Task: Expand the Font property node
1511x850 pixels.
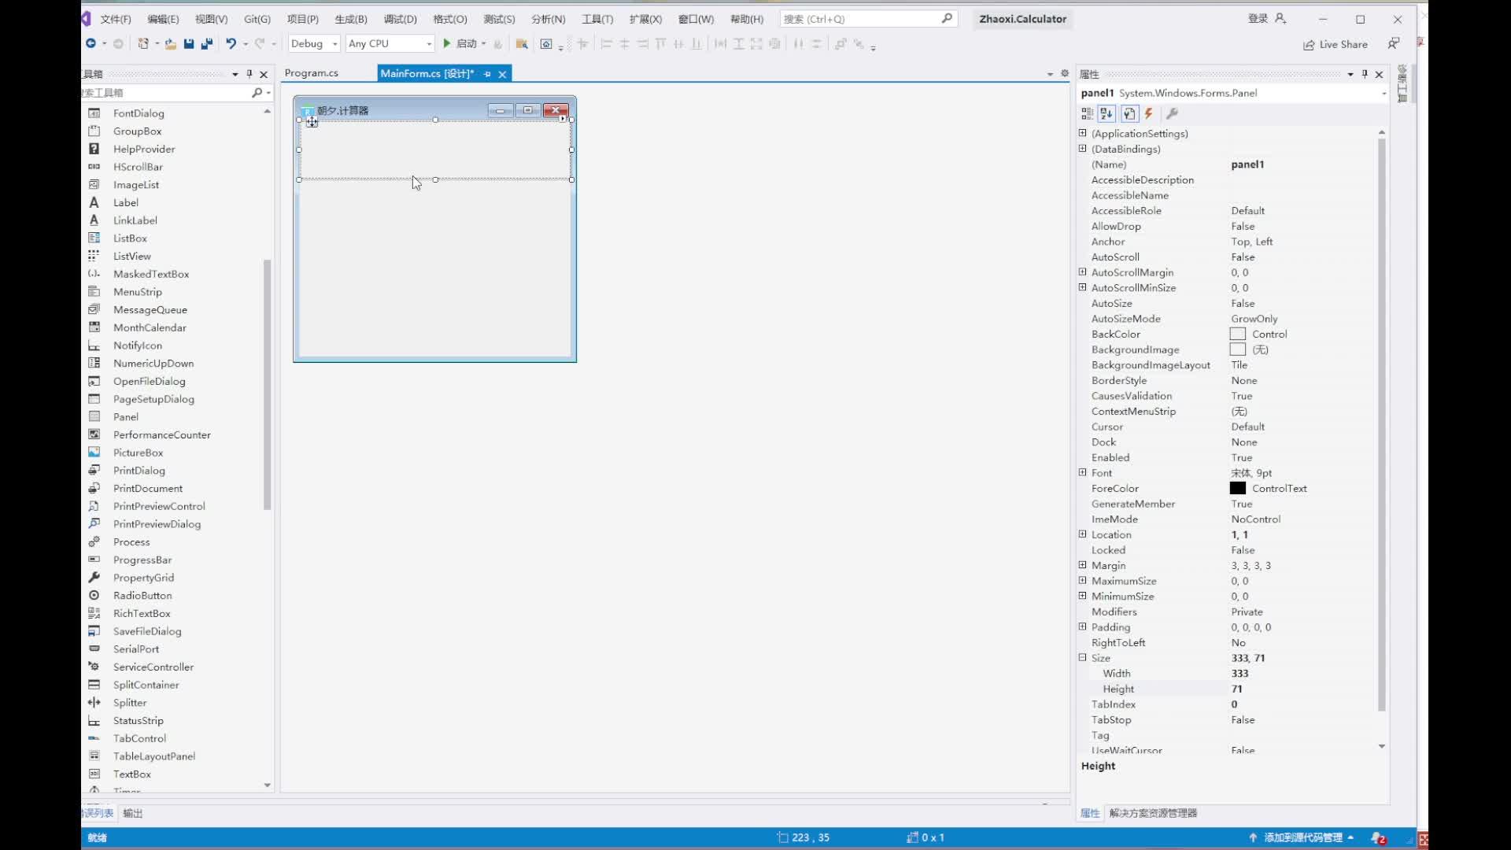Action: 1082,473
